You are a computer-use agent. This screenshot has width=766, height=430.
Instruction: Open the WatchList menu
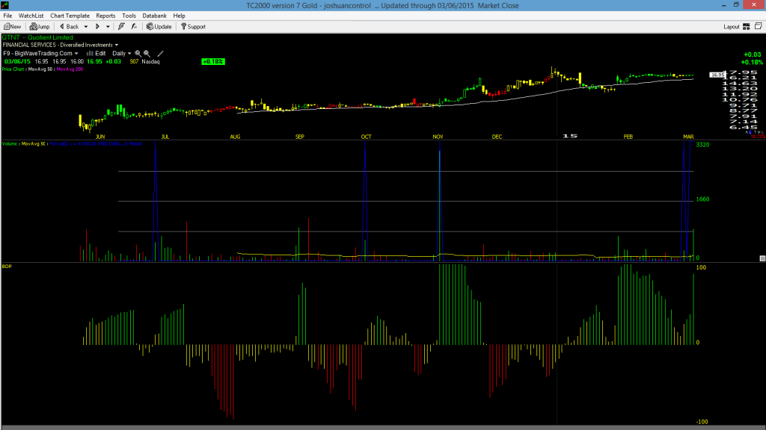31,16
